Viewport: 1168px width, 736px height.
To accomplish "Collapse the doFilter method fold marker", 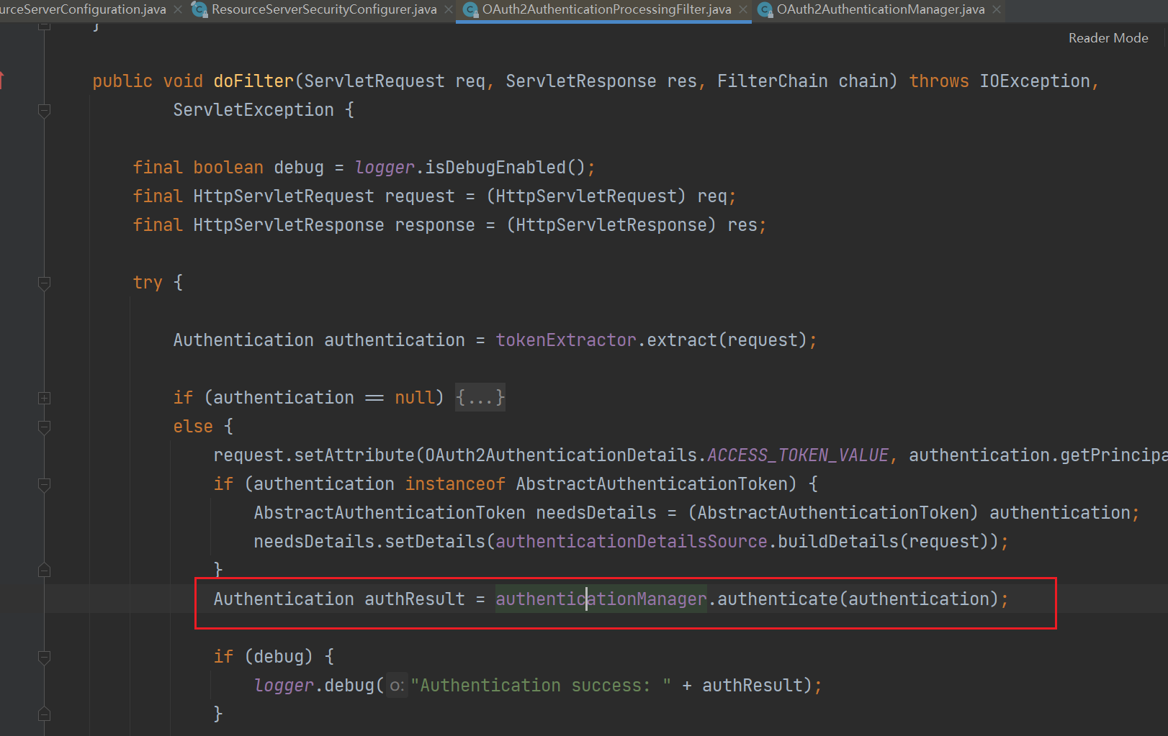I will (44, 110).
